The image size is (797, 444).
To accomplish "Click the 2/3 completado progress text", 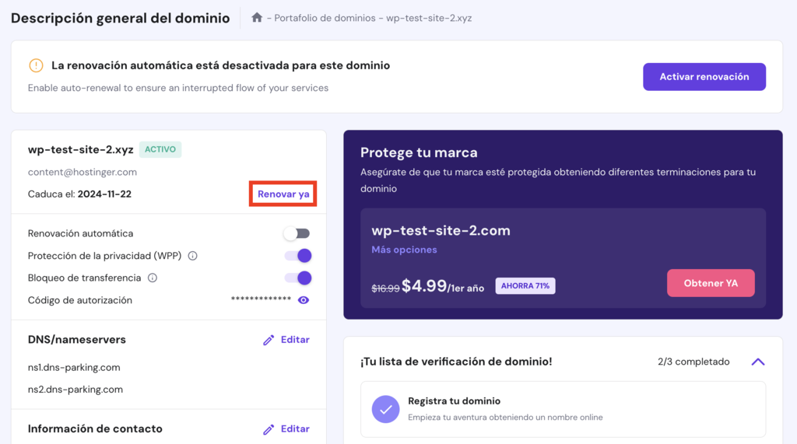I will 693,362.
